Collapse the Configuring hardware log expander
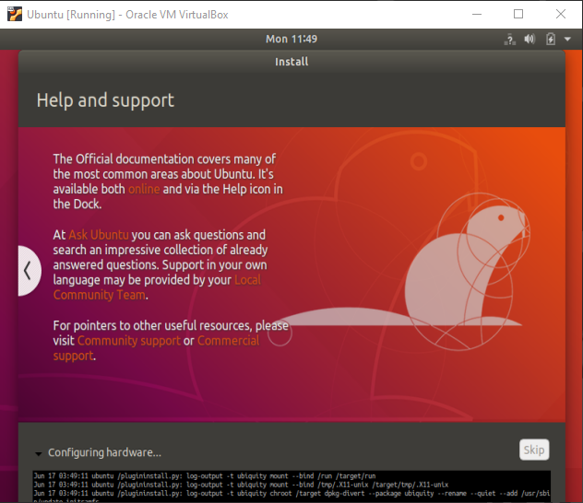 pos(39,453)
